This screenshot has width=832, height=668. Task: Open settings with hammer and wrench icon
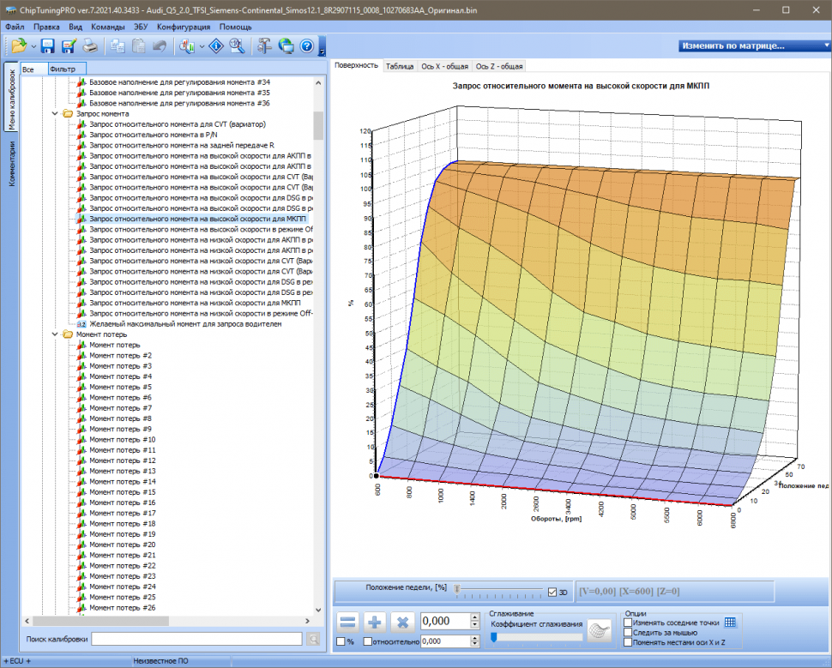(264, 46)
